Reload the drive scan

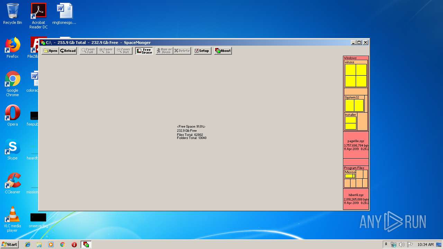tap(68, 51)
